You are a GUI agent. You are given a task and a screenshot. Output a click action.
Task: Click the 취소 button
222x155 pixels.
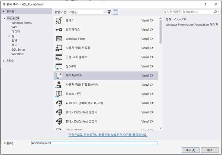[210, 150]
